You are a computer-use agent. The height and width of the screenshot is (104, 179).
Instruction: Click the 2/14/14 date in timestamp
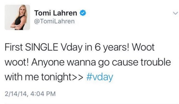(x=16, y=94)
